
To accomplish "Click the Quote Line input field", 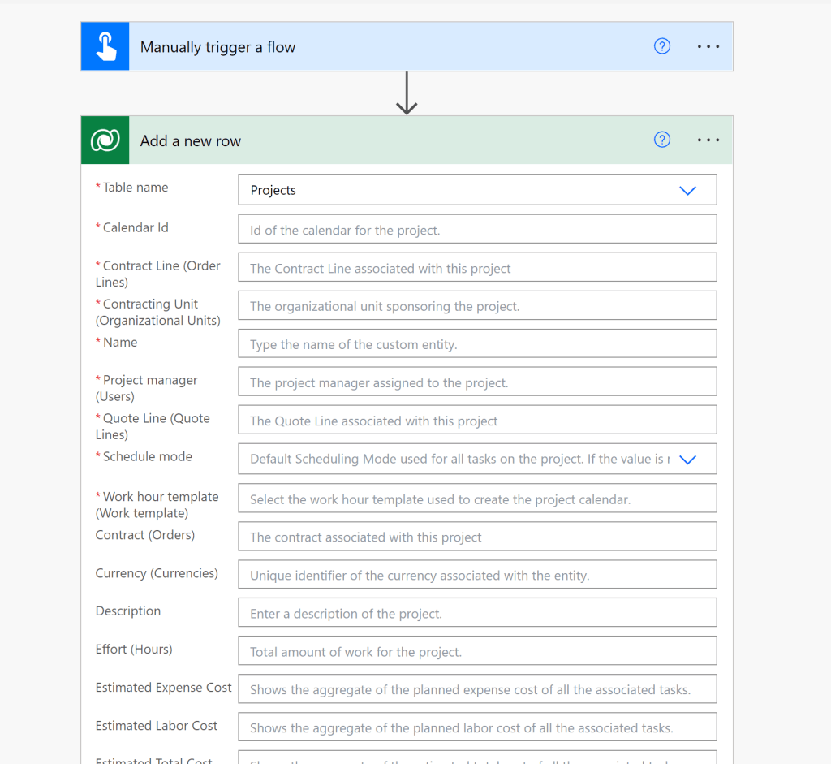I will [477, 421].
